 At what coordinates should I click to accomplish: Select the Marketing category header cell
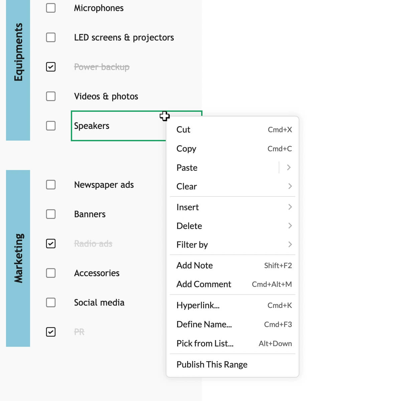[18, 258]
